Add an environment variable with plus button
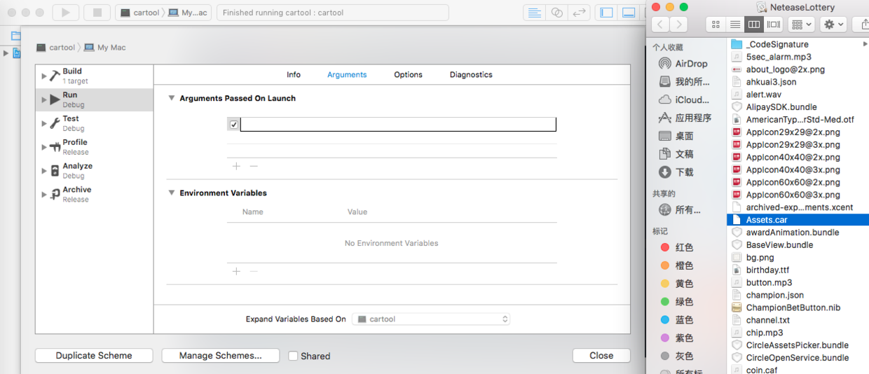The width and height of the screenshot is (869, 374). coord(236,271)
